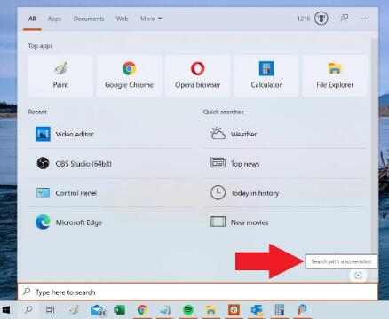The image size is (389, 319).
Task: Open OBS Studio (64bit) from Recent
Action: coord(110,163)
